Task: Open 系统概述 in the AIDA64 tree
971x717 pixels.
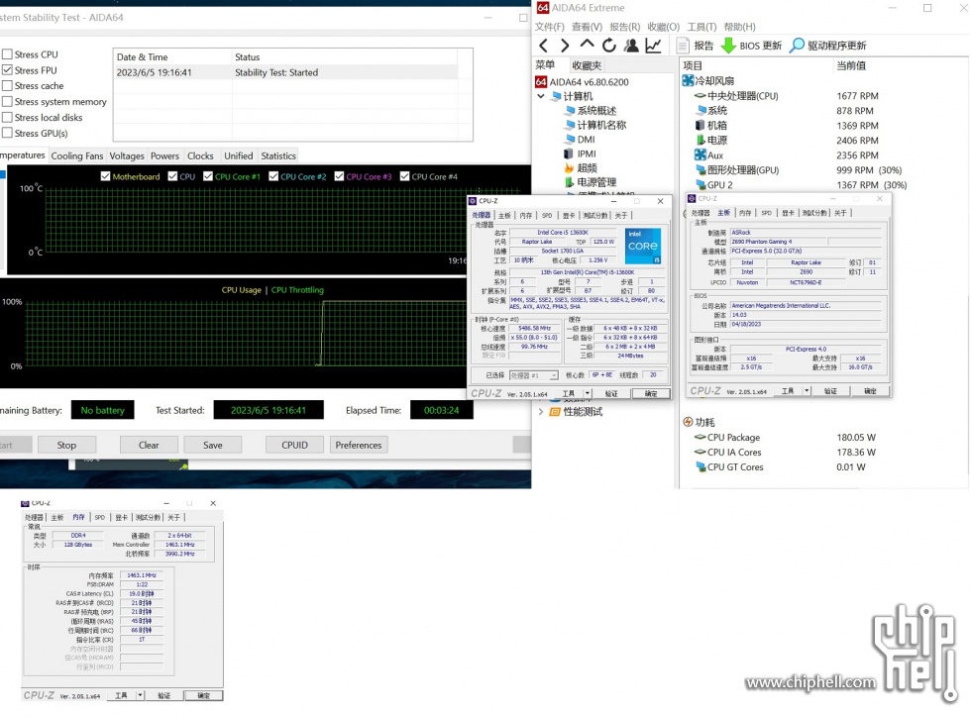Action: click(591, 110)
